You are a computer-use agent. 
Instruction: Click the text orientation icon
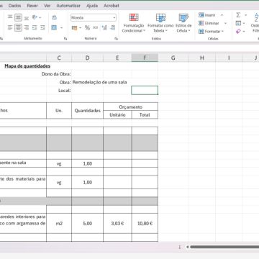35,17
